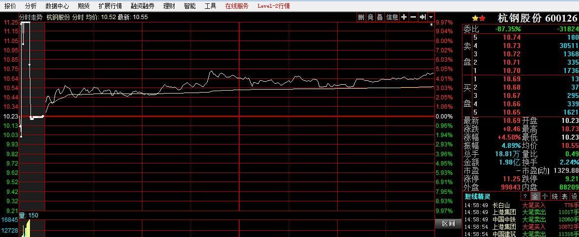Screen dimensions: 579x237
Task: Click the yellow star beside 杭钢股份
Action: (475, 18)
